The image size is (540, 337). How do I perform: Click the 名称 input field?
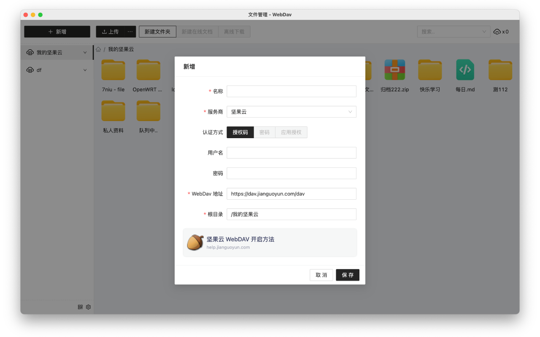(292, 91)
